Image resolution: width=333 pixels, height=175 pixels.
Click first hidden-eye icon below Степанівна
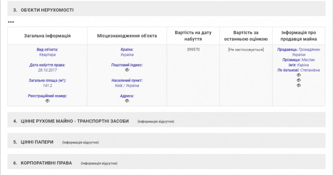pos(298,75)
